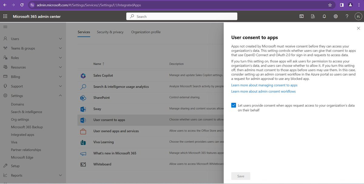The width and height of the screenshot is (364, 184).
Task: Expand the Support nav chevron
Action: click(60, 86)
